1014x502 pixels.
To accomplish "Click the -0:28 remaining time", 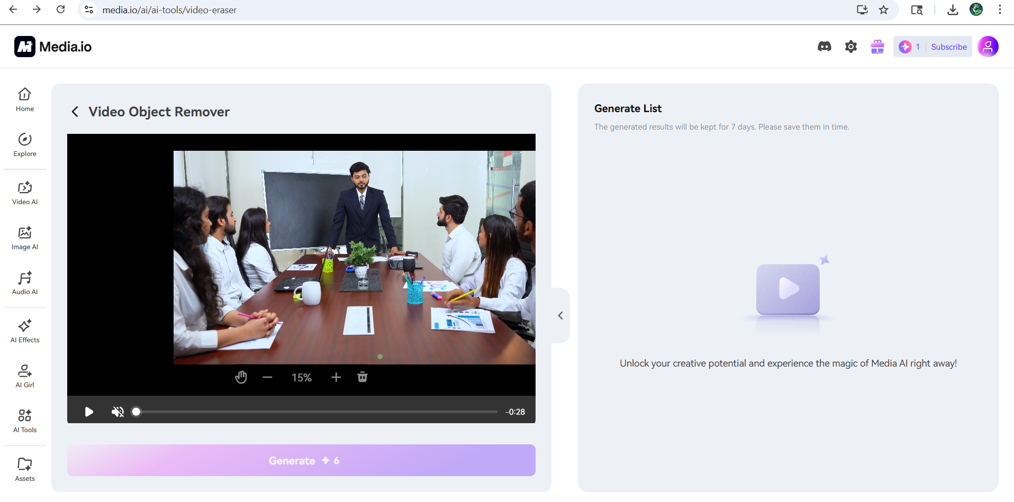I will [515, 412].
